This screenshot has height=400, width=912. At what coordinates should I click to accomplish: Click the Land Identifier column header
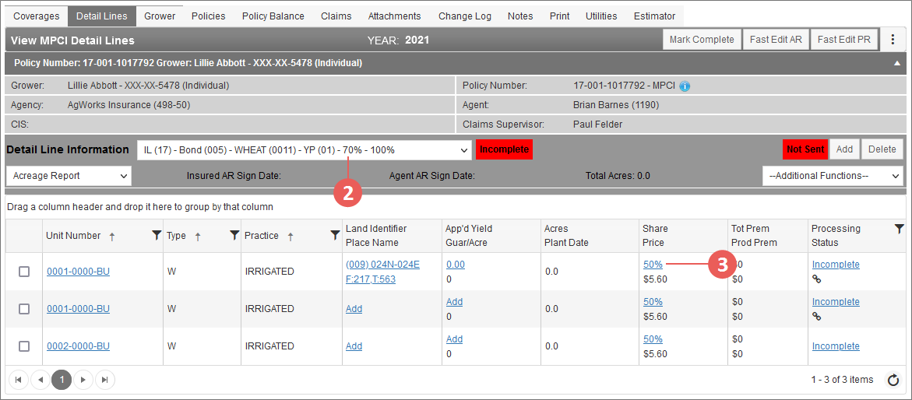point(392,236)
